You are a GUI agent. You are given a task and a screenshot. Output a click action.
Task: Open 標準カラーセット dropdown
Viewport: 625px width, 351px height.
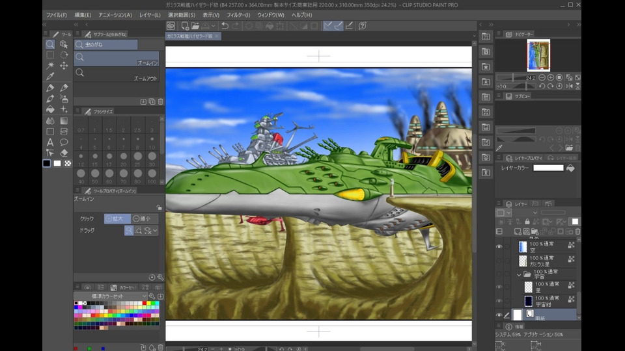(111, 296)
